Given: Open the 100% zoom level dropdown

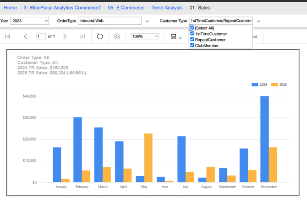Looking at the screenshot, I should (x=145, y=37).
